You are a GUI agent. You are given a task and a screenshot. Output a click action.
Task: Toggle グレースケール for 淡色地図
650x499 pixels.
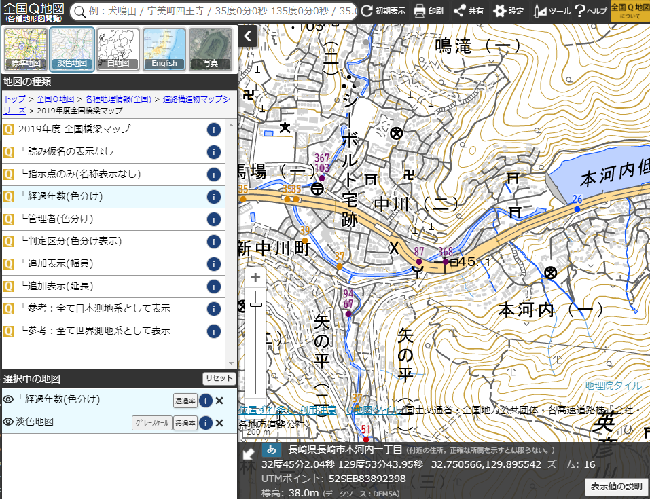(x=151, y=423)
